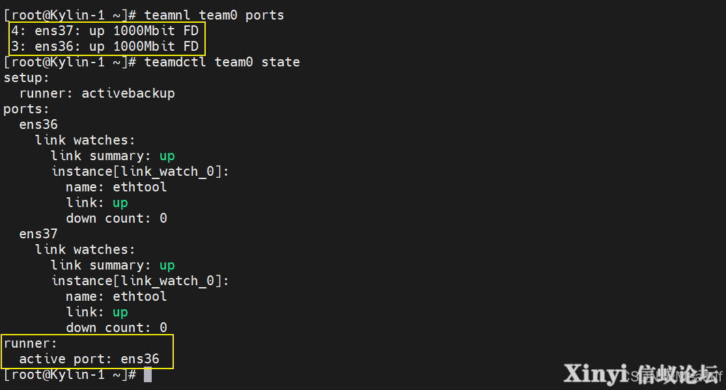The height and width of the screenshot is (390, 726).
Task: Click 'down count: 0' line under ens37
Action: (x=116, y=327)
